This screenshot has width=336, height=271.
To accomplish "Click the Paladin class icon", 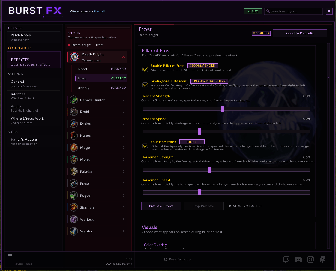I will pos(74,171).
